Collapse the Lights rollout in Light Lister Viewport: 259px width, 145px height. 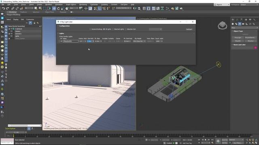point(58,33)
